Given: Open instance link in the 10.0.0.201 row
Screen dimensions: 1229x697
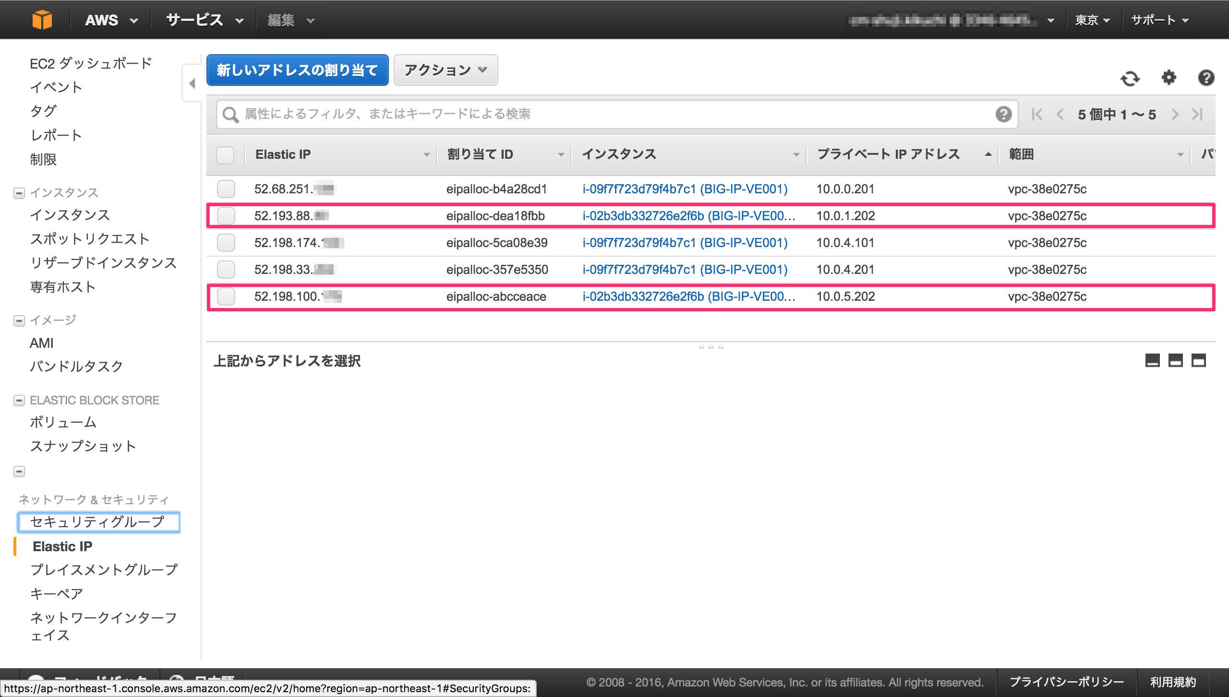Looking at the screenshot, I should [685, 189].
